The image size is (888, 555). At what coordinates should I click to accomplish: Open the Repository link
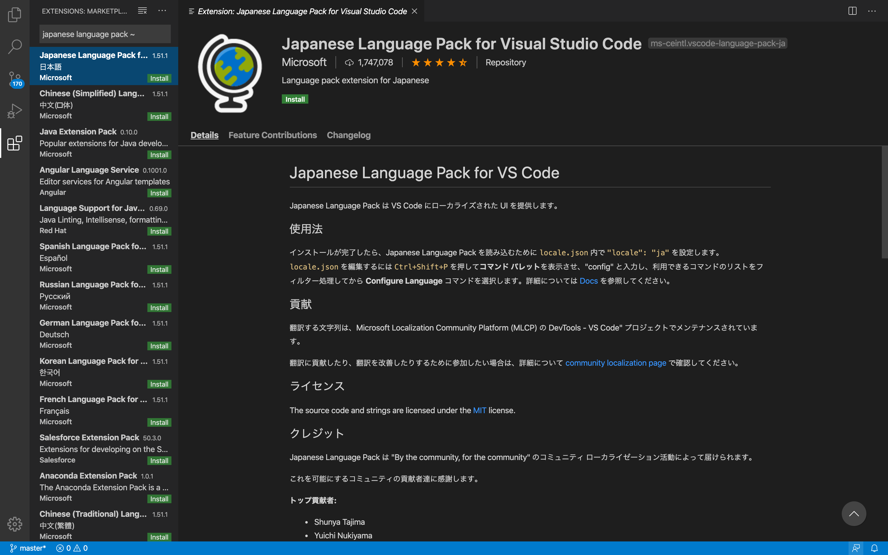tap(505, 62)
